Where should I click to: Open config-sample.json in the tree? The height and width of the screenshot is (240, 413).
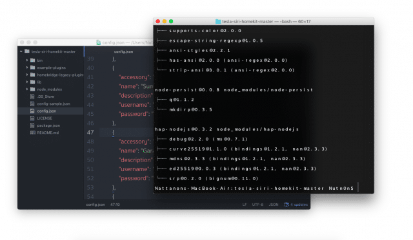click(x=54, y=104)
